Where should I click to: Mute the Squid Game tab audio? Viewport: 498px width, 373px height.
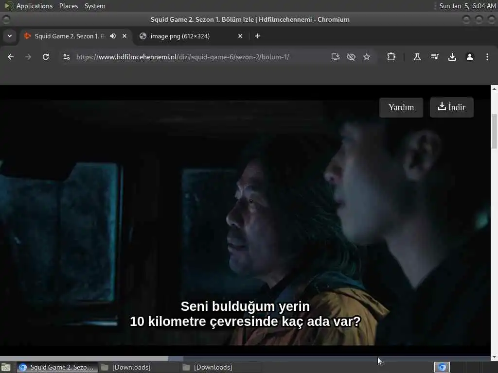click(113, 36)
